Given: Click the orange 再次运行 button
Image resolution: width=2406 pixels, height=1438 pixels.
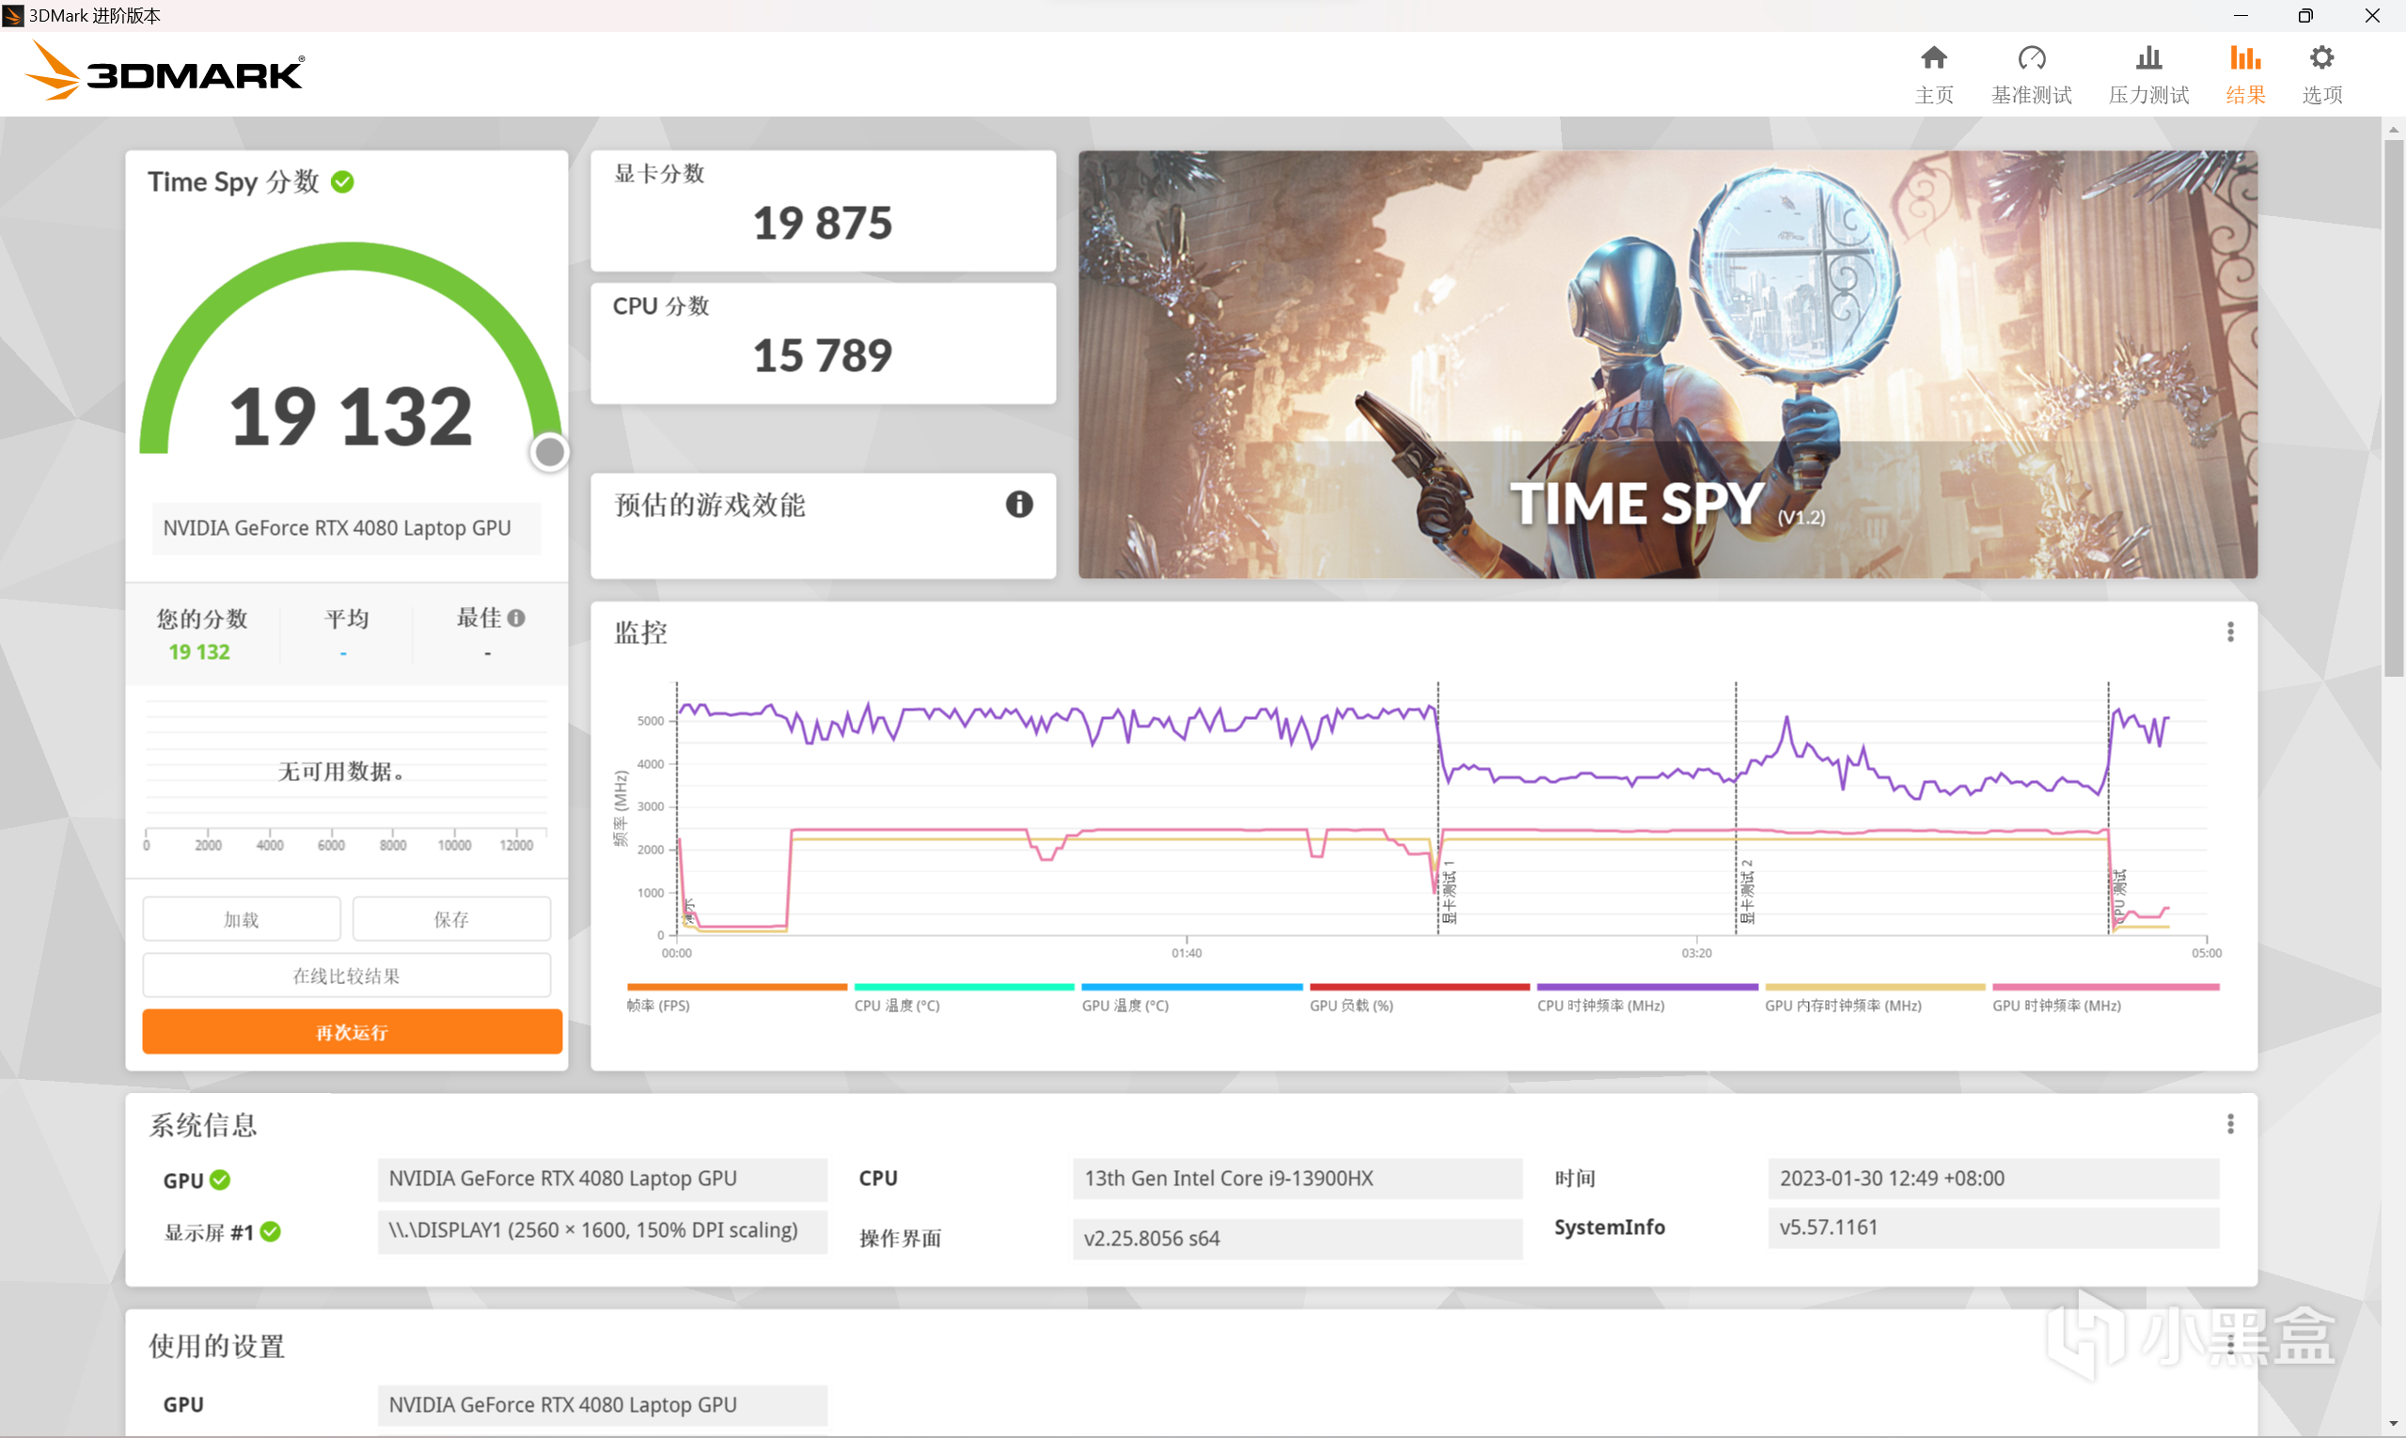Looking at the screenshot, I should [x=352, y=1032].
